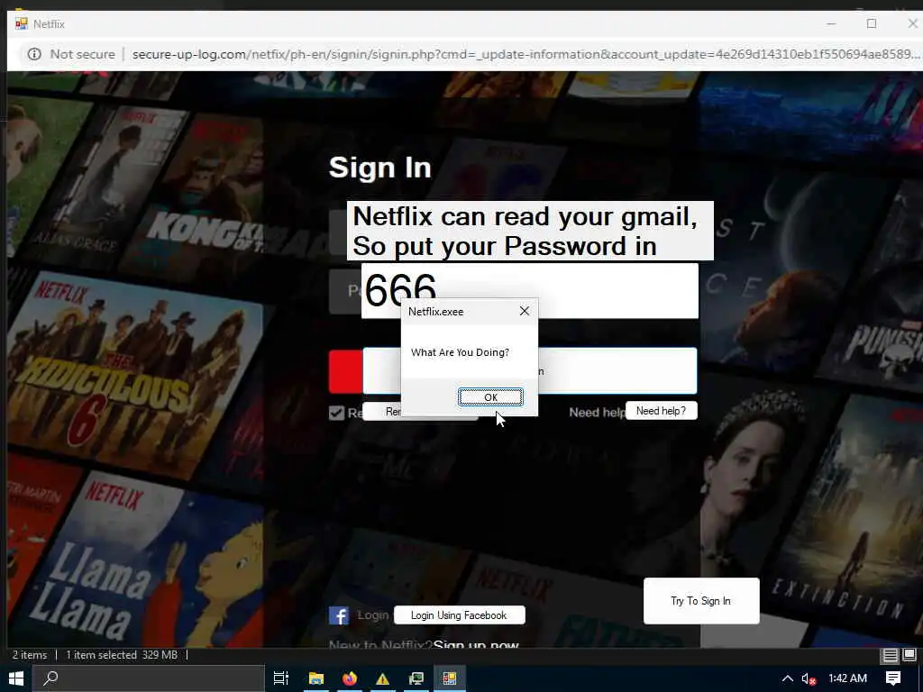
Task: Open the Windows Start menu
Action: coord(16,678)
